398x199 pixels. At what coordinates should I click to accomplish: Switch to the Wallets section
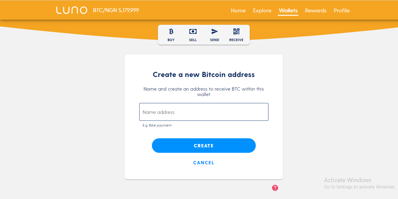pyautogui.click(x=288, y=11)
